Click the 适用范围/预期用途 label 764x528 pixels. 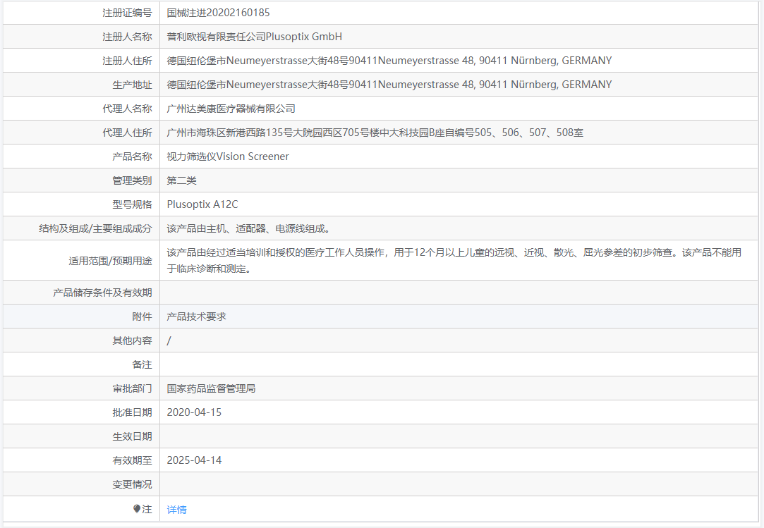click(x=110, y=261)
